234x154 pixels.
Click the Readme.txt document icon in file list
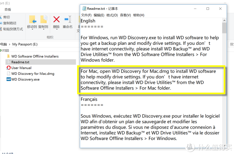pyautogui.click(x=9, y=62)
